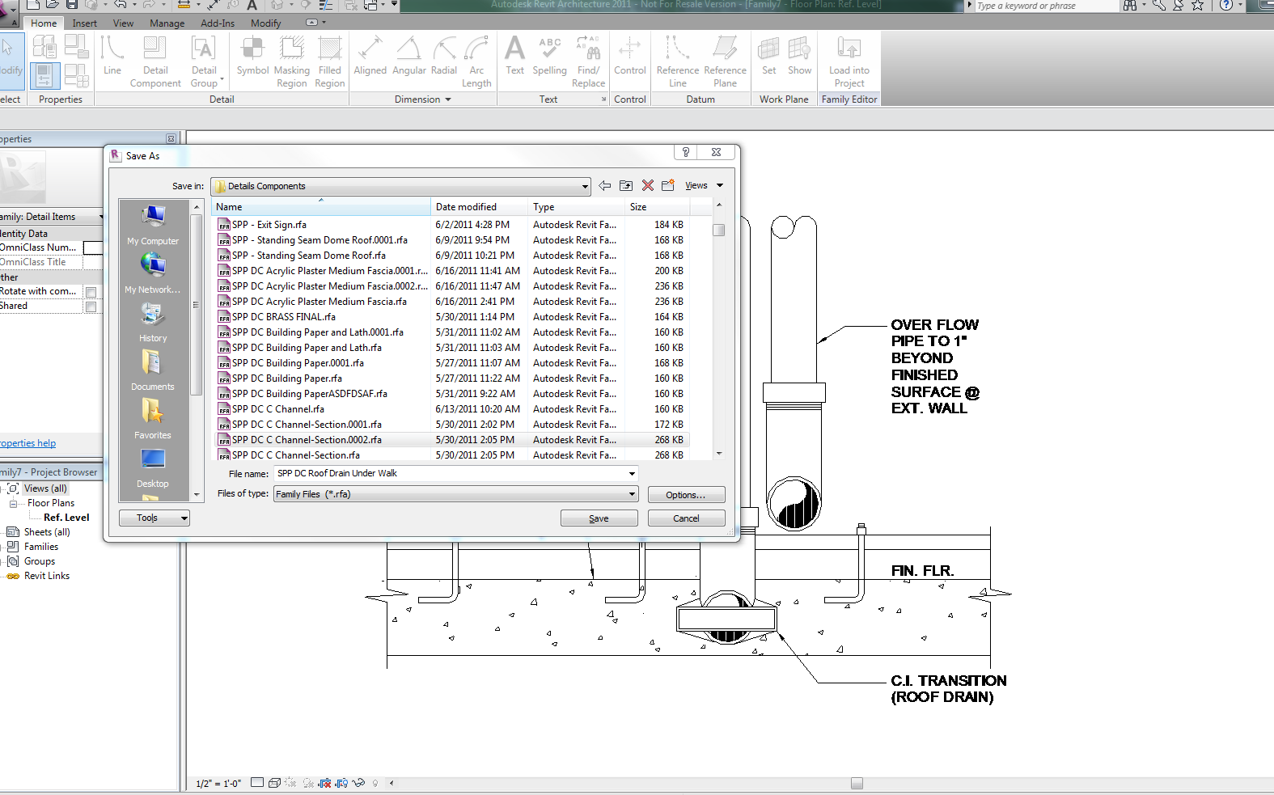Viewport: 1274px width, 795px height.
Task: Open My Network places shortcut
Action: point(153,274)
